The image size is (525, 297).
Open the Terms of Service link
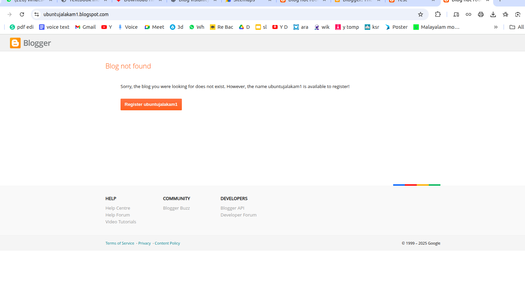tap(120, 243)
